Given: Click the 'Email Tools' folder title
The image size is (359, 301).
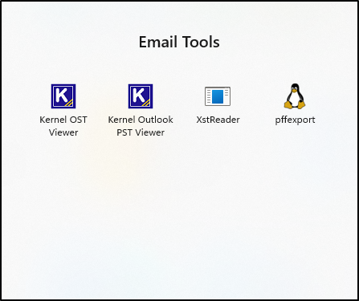Looking at the screenshot, I should click(x=179, y=42).
